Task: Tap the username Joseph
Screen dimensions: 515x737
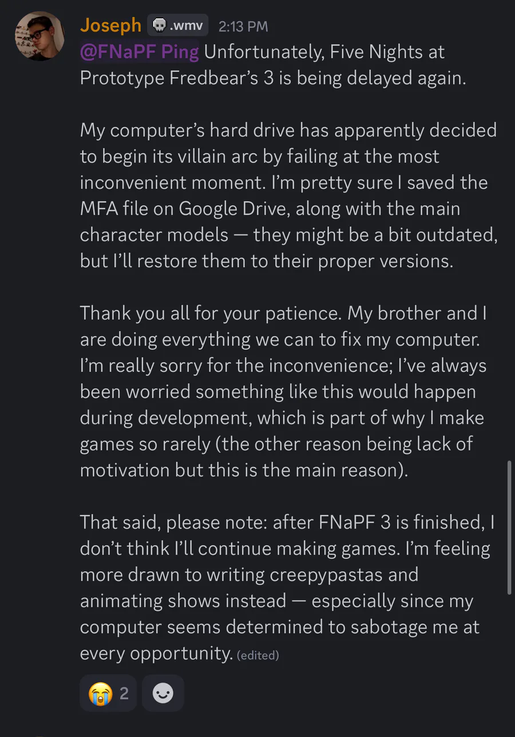Action: pos(110,25)
